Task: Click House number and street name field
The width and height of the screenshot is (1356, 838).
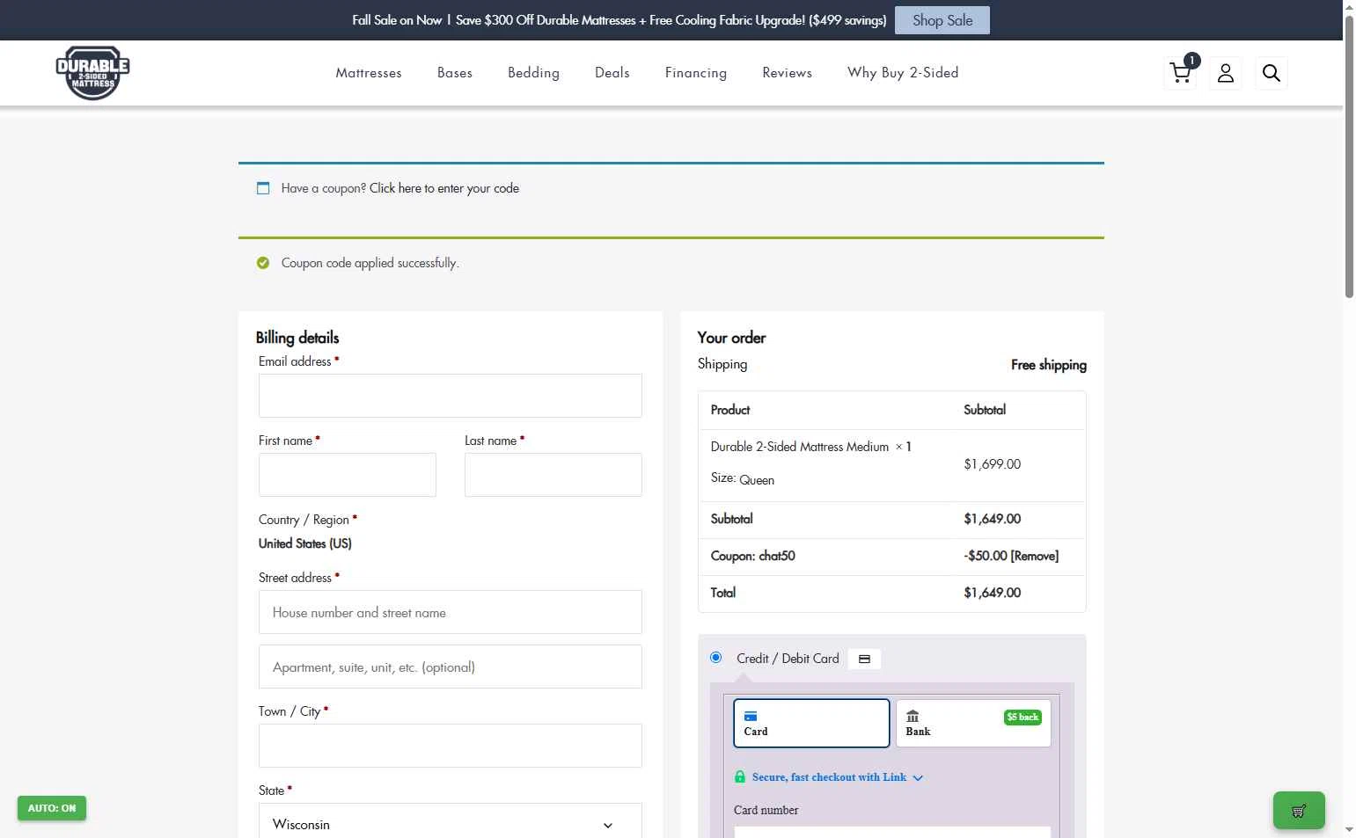Action: click(x=451, y=612)
